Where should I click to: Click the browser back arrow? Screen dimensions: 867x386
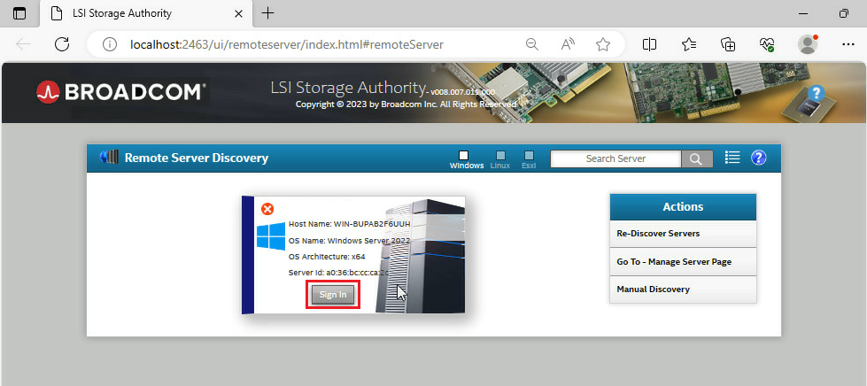click(x=23, y=44)
